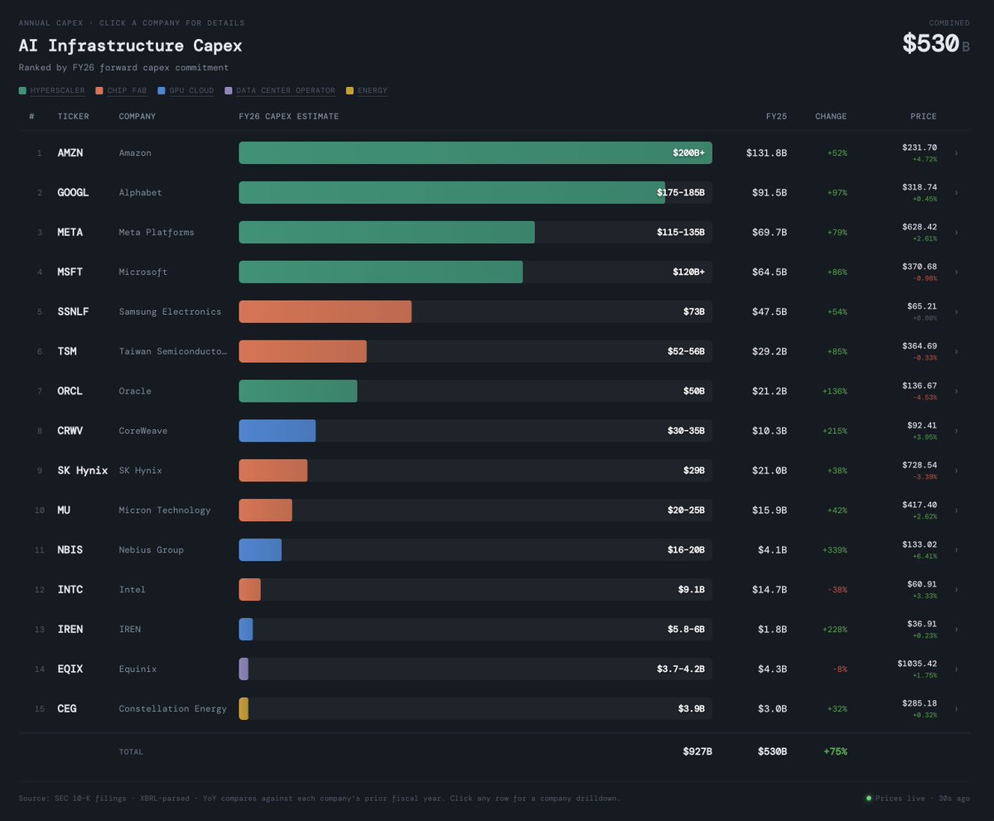Click the green Prices live indicator dot
Screen dimensions: 994x821
tap(868, 799)
